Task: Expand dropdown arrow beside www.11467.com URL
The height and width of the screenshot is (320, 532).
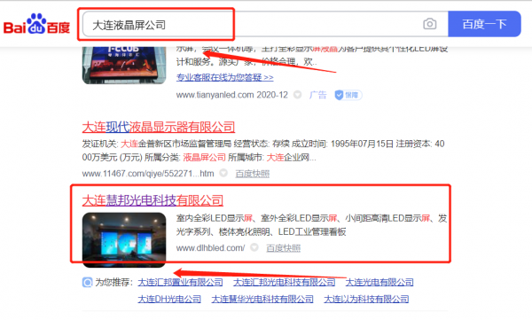Action: click(223, 173)
